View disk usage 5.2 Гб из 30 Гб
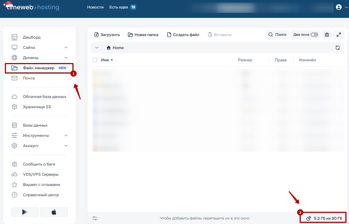The width and height of the screenshot is (349, 224). [325, 218]
